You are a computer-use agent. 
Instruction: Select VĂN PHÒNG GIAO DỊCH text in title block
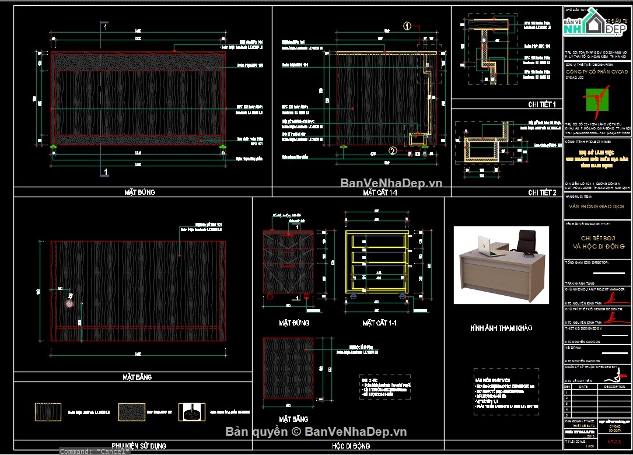coord(596,206)
